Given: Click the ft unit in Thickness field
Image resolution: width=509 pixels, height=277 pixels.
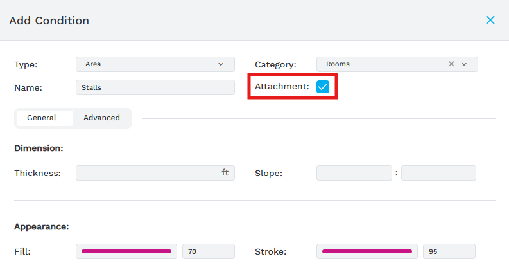Looking at the screenshot, I should click(x=225, y=173).
